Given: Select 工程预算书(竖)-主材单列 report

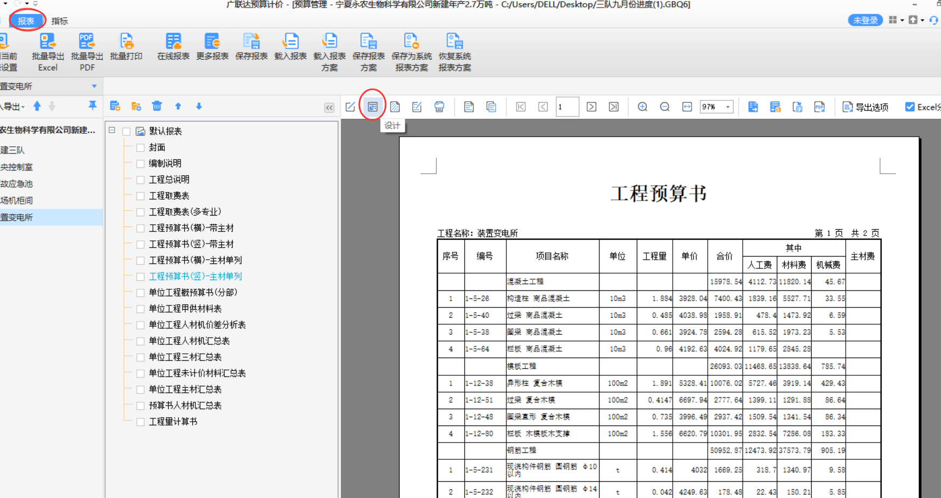Looking at the screenshot, I should 196,276.
